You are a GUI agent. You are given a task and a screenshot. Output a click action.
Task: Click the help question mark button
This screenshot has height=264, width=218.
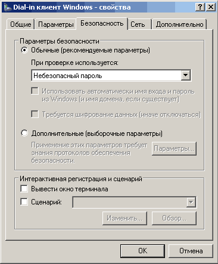coord(200,7)
